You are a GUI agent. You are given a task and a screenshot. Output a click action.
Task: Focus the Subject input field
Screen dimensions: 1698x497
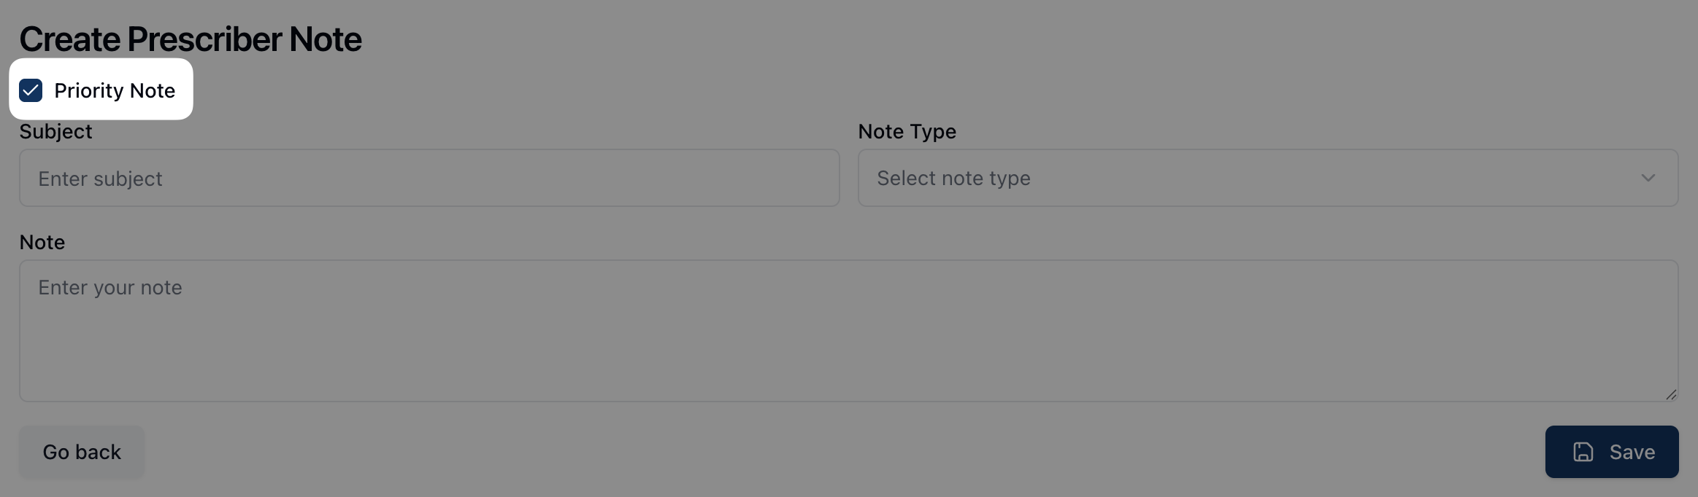pos(429,178)
